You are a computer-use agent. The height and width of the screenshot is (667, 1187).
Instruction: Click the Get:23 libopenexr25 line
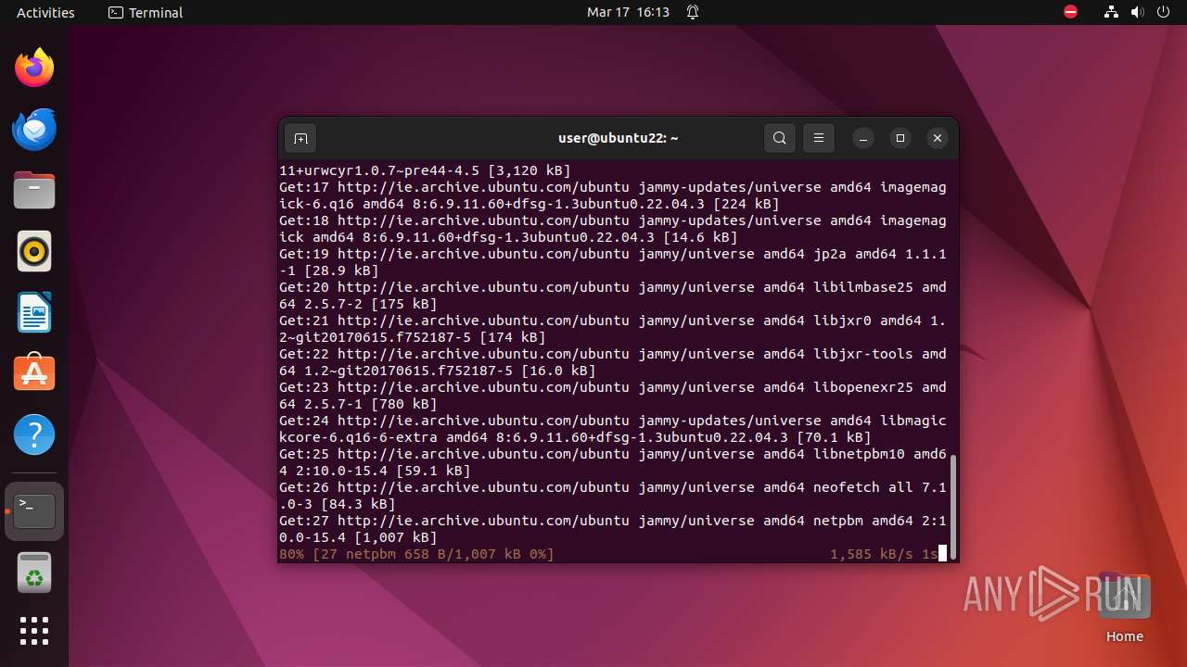[613, 396]
